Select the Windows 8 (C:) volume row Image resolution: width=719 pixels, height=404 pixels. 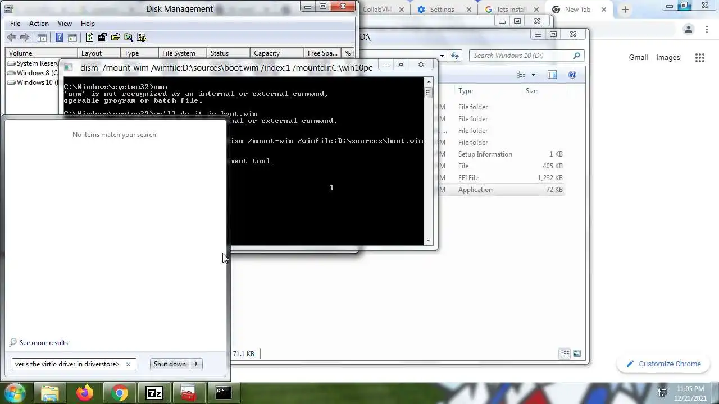[33, 73]
